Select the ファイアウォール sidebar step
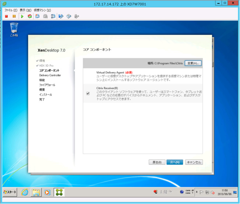The image size is (240, 204). pyautogui.click(x=47, y=85)
